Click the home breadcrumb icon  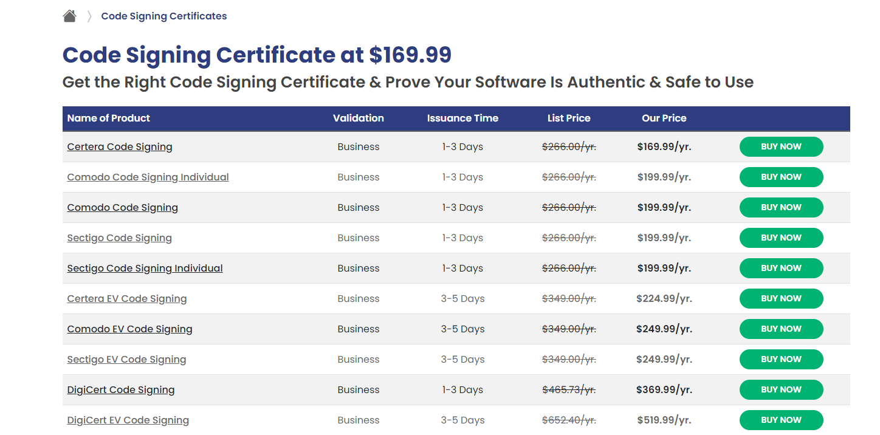click(69, 15)
